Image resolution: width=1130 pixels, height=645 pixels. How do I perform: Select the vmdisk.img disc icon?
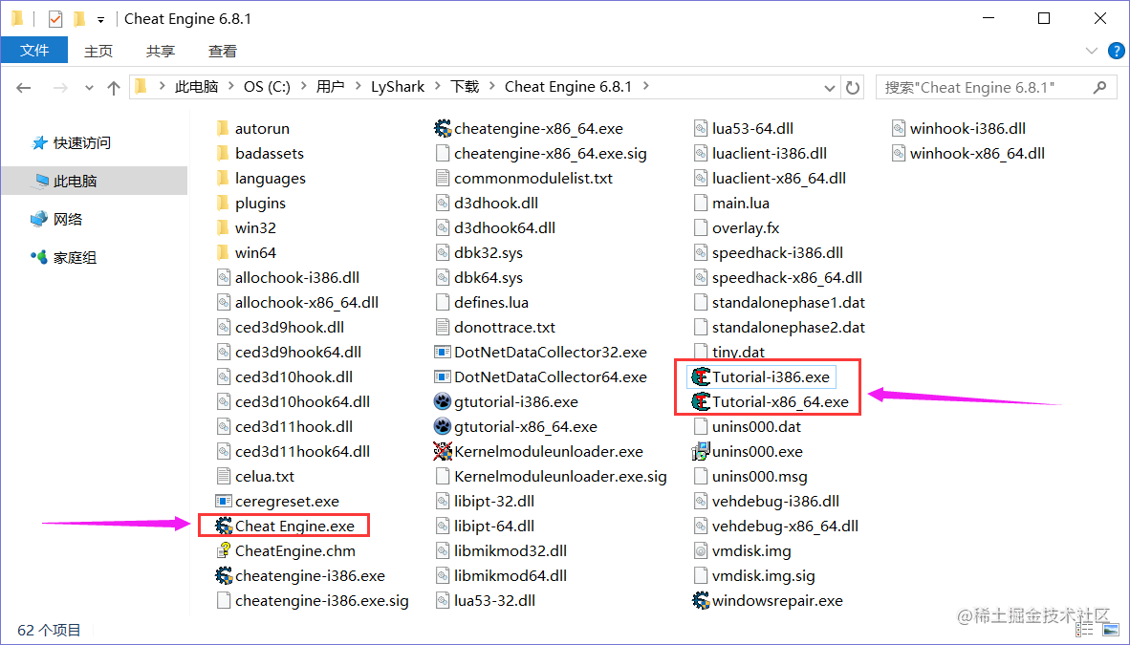(x=701, y=550)
